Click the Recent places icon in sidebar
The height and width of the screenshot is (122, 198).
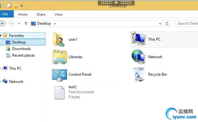coord(8,55)
